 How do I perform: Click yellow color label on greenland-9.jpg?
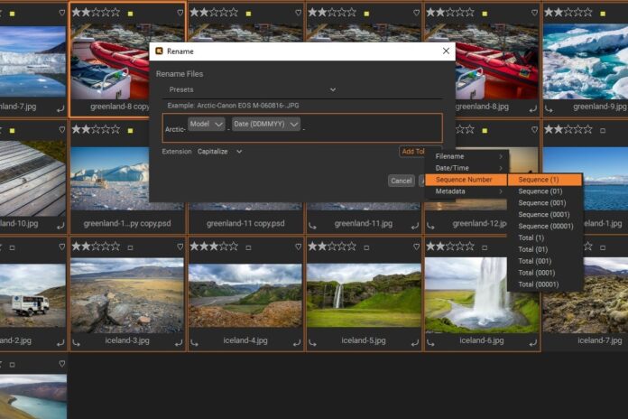[x=603, y=14]
